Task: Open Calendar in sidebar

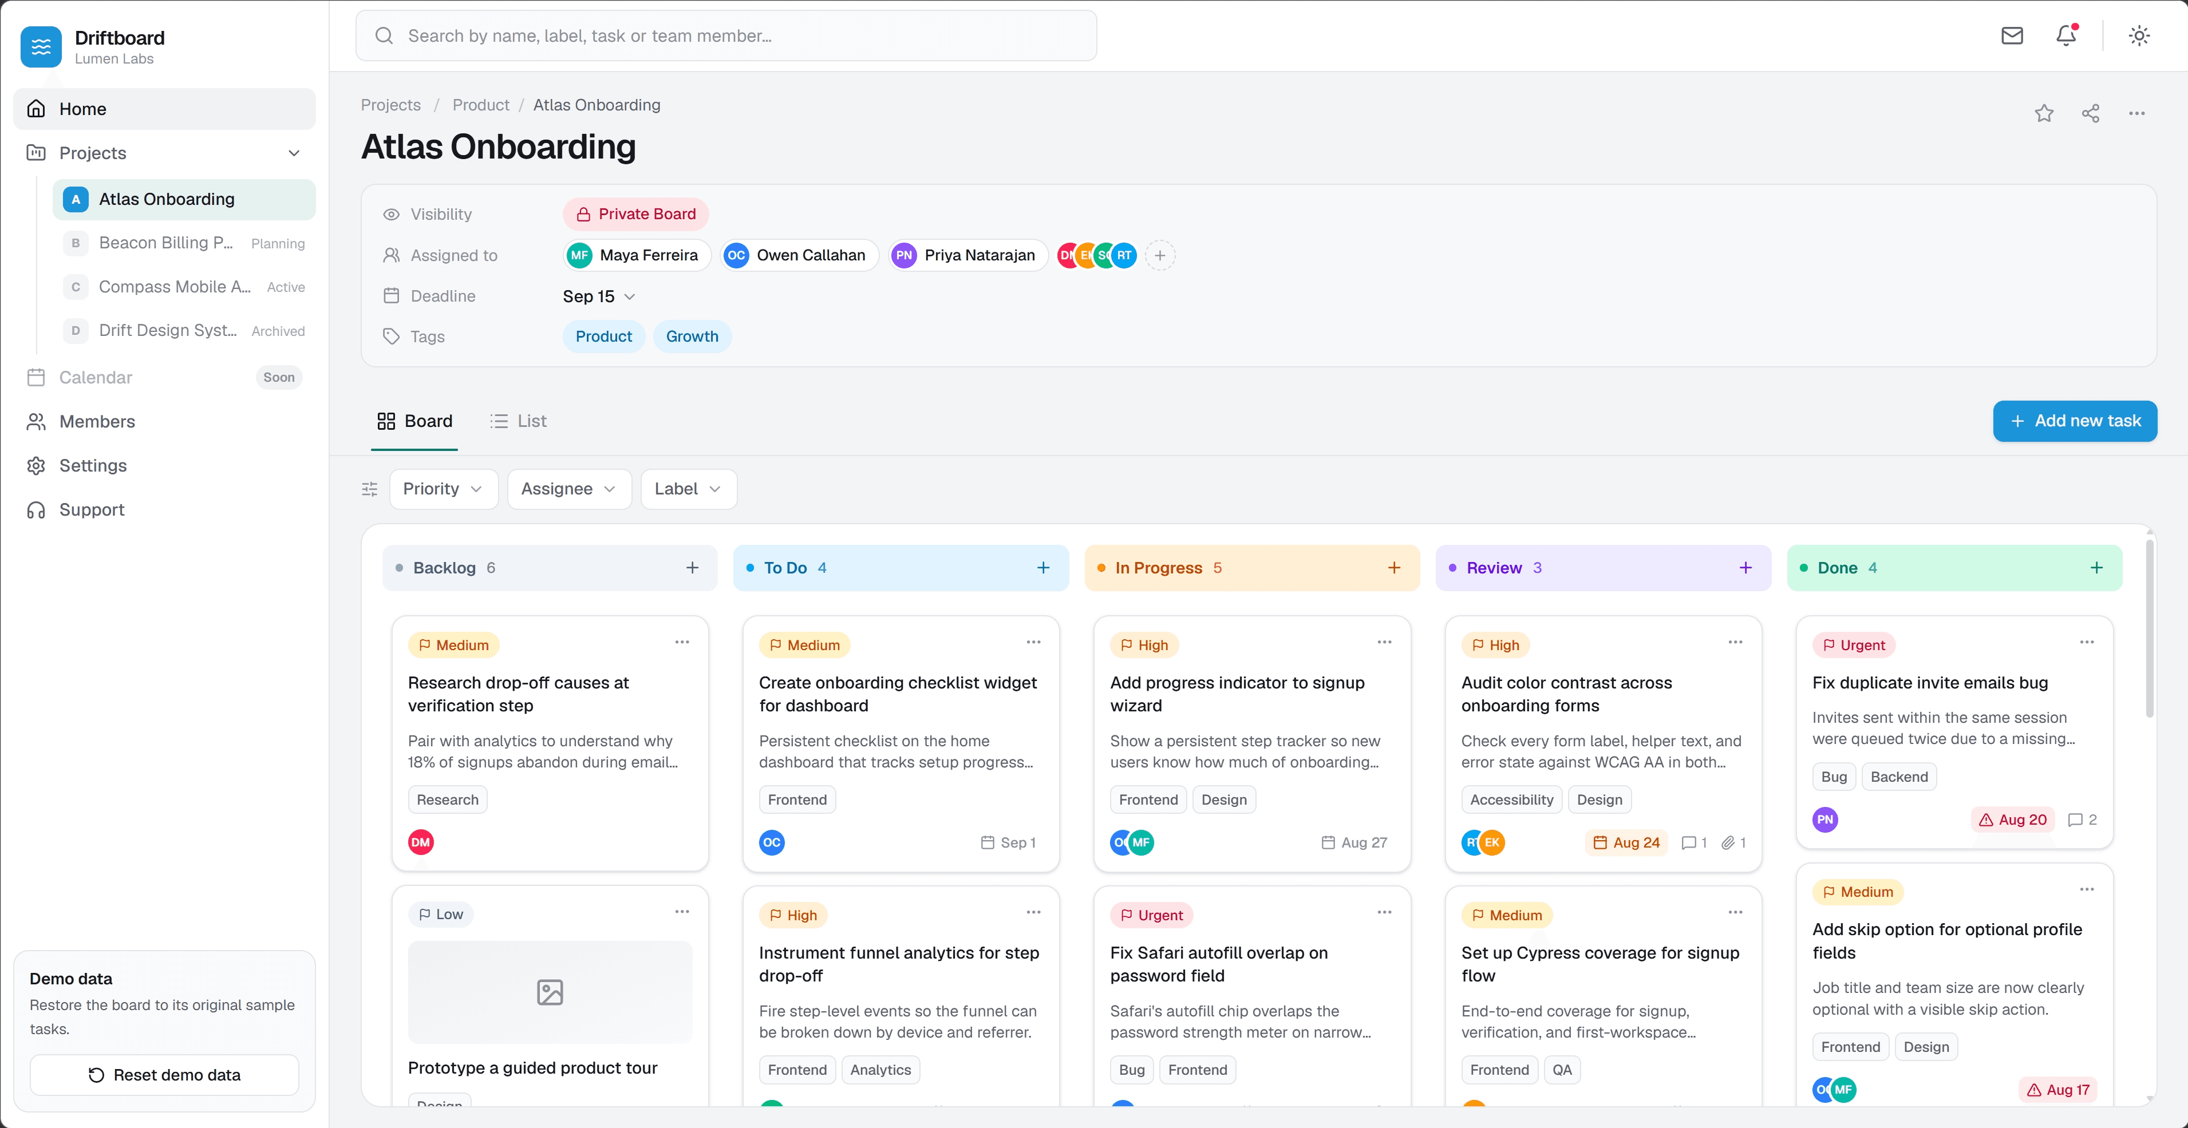Action: (164, 377)
